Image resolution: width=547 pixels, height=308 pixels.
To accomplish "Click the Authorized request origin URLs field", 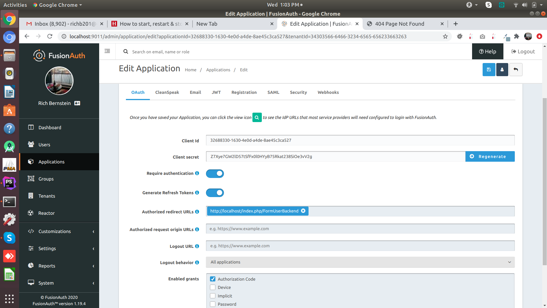I will point(360,229).
